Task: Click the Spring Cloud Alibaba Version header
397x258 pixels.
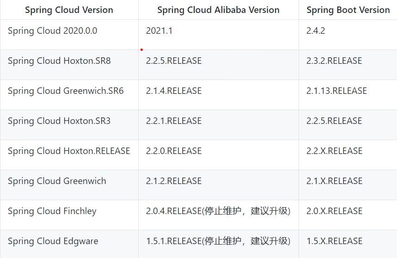Action: [x=219, y=10]
